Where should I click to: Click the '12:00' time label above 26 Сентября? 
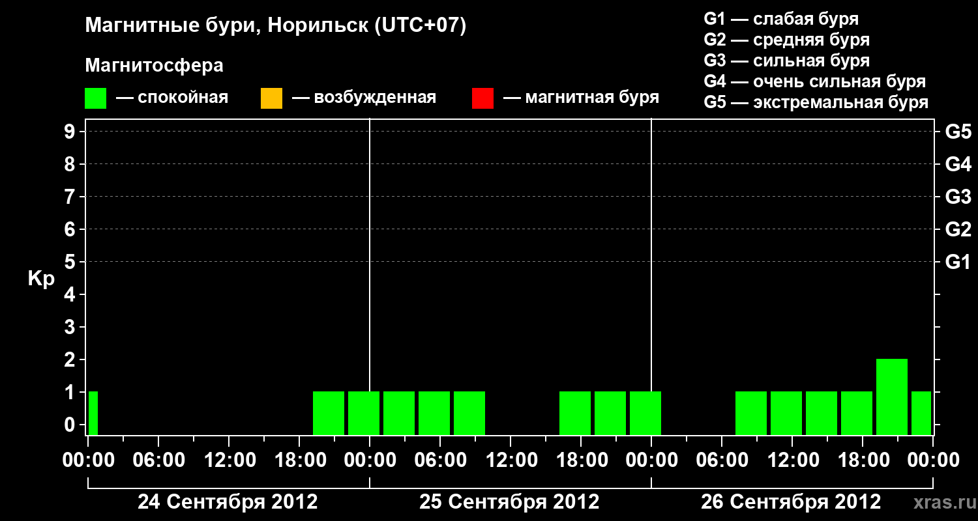[x=792, y=460]
